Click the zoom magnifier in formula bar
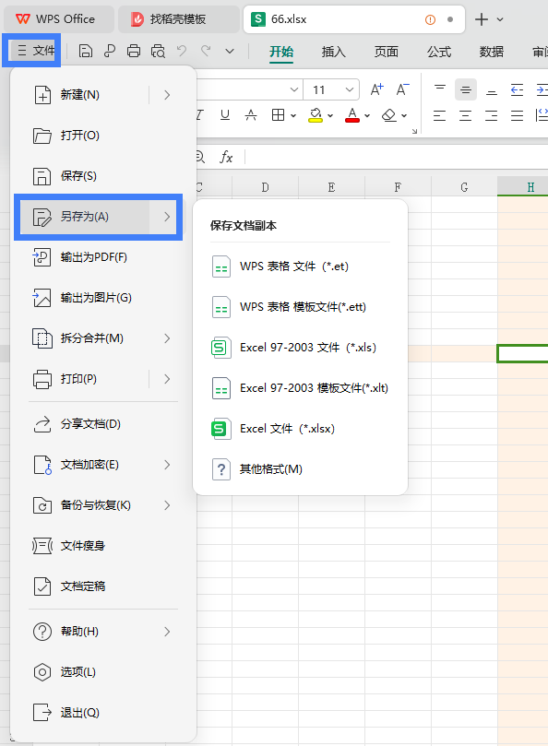This screenshot has width=548, height=746. pyautogui.click(x=200, y=157)
